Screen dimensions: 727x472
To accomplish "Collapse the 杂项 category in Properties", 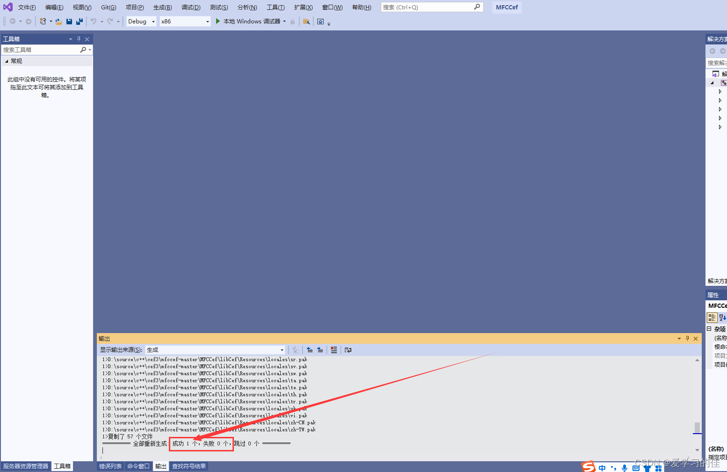I will pyautogui.click(x=709, y=329).
